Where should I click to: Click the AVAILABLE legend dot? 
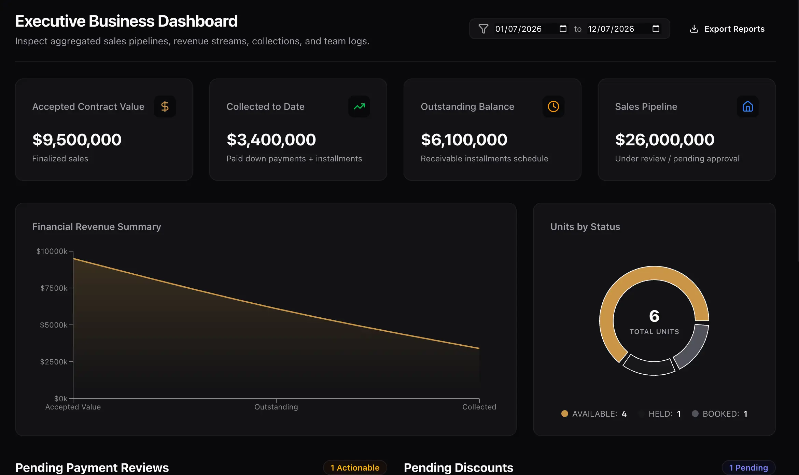565,414
